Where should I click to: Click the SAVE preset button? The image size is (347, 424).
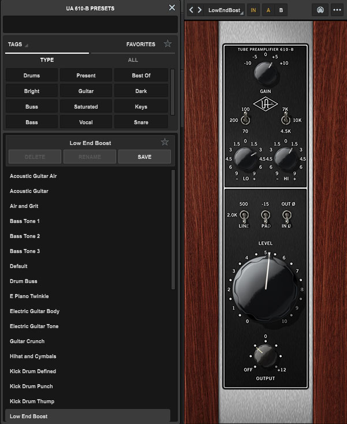click(x=144, y=157)
